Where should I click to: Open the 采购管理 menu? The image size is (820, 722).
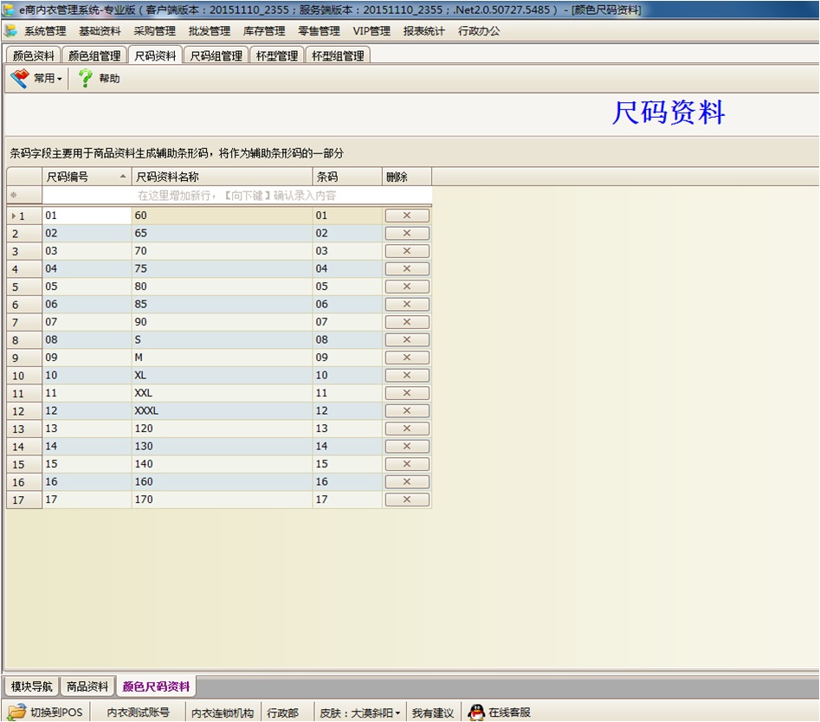[x=155, y=31]
